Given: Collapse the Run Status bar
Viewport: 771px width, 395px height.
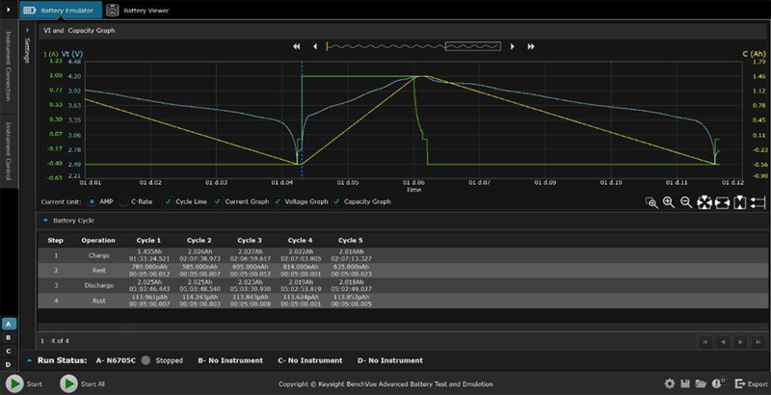Looking at the screenshot, I should pos(27,360).
